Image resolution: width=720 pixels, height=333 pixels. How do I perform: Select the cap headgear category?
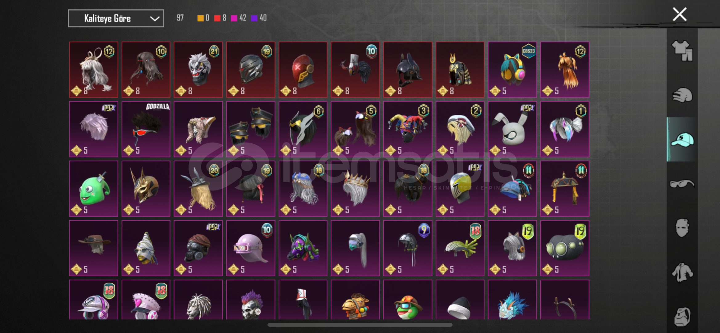pos(682,139)
